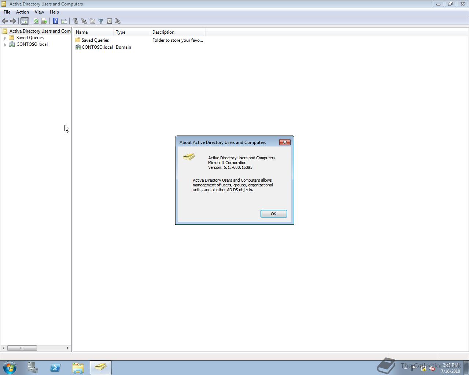The image size is (469, 375).
Task: Open Windows Explorer from the taskbar
Action: [78, 368]
